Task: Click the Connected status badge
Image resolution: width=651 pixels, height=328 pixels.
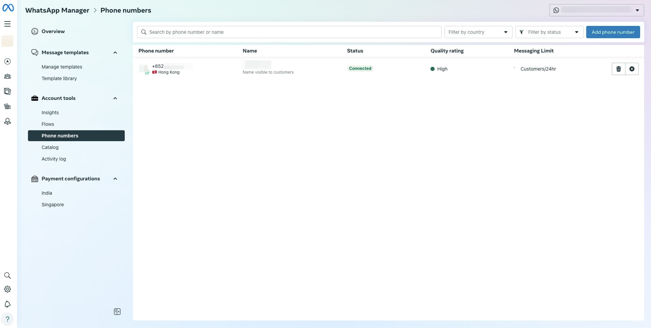Action: point(360,69)
